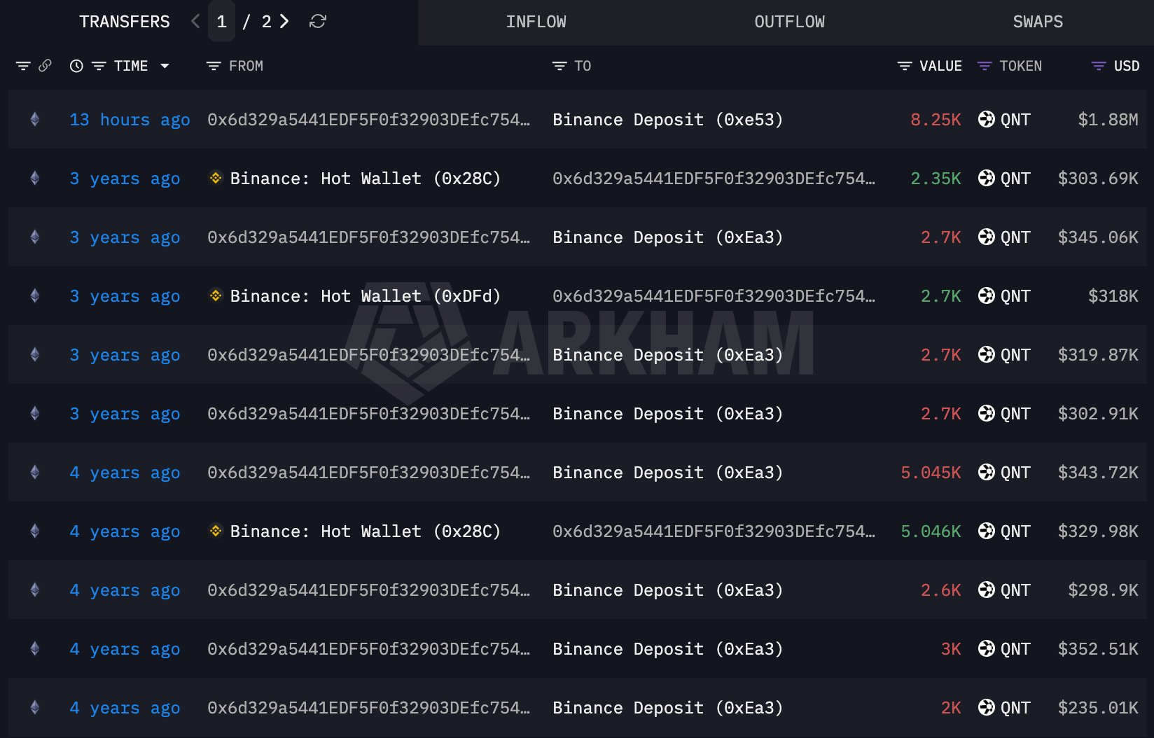Click the $302.91K USD value
Image resolution: width=1154 pixels, height=738 pixels.
pos(1098,414)
